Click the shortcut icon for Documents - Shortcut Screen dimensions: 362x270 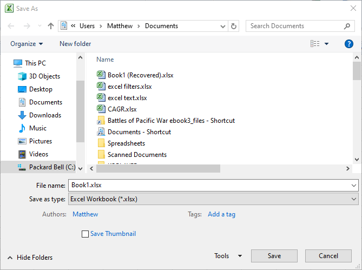[101, 131]
